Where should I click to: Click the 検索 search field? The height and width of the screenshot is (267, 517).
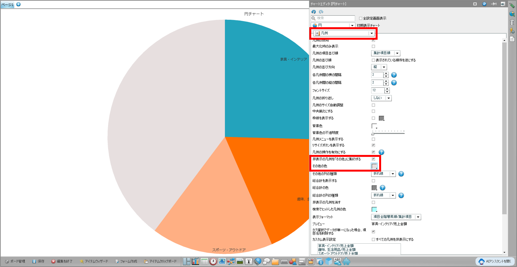[x=333, y=18]
